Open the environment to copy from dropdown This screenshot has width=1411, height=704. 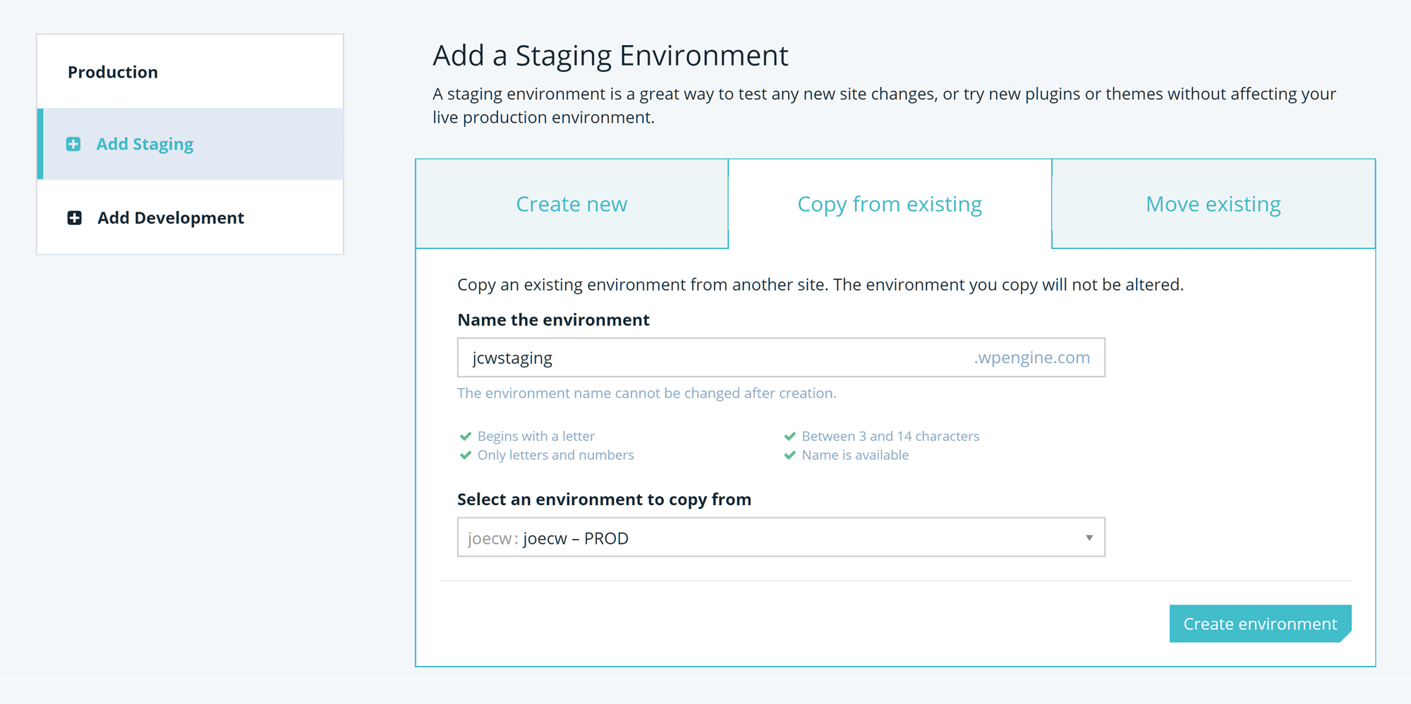[x=781, y=538]
